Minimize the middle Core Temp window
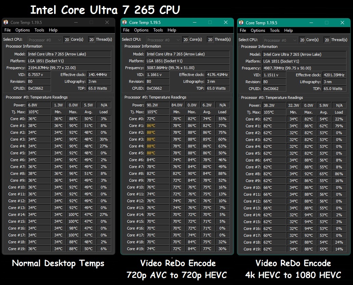The width and height of the screenshot is (353, 285). tap(195, 22)
